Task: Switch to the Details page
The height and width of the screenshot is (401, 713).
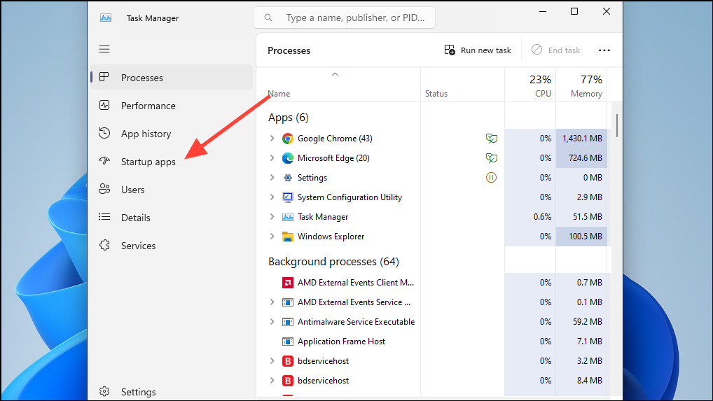Action: (x=172, y=218)
